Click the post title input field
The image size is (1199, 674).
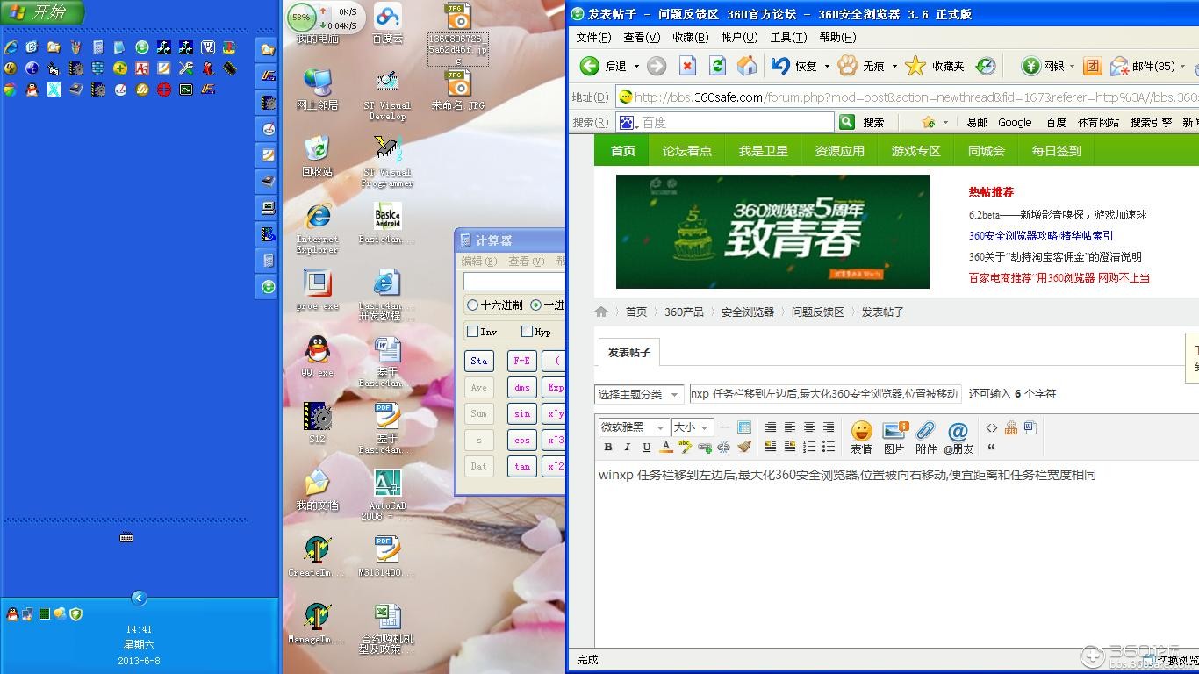825,394
